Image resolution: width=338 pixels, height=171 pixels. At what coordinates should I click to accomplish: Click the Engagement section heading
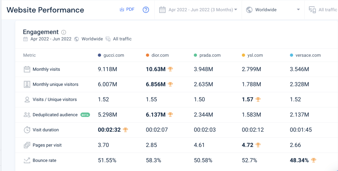(x=41, y=32)
